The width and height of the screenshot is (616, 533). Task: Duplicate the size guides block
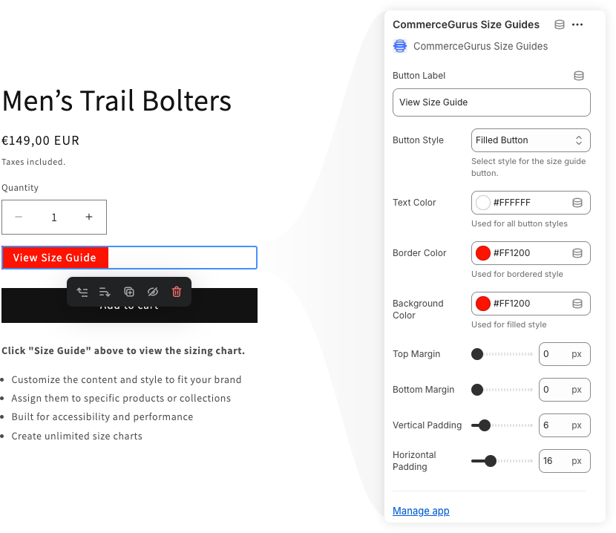click(129, 292)
